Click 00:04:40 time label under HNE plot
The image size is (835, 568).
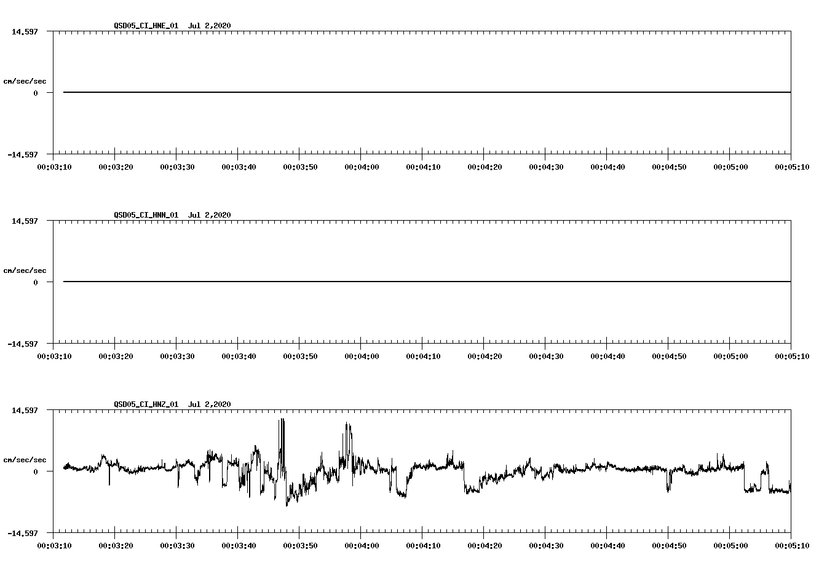click(607, 167)
